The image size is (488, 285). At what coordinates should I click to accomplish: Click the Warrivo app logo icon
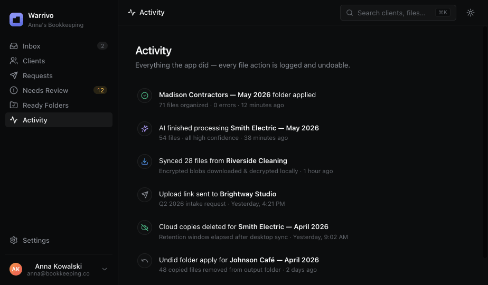pyautogui.click(x=16, y=20)
